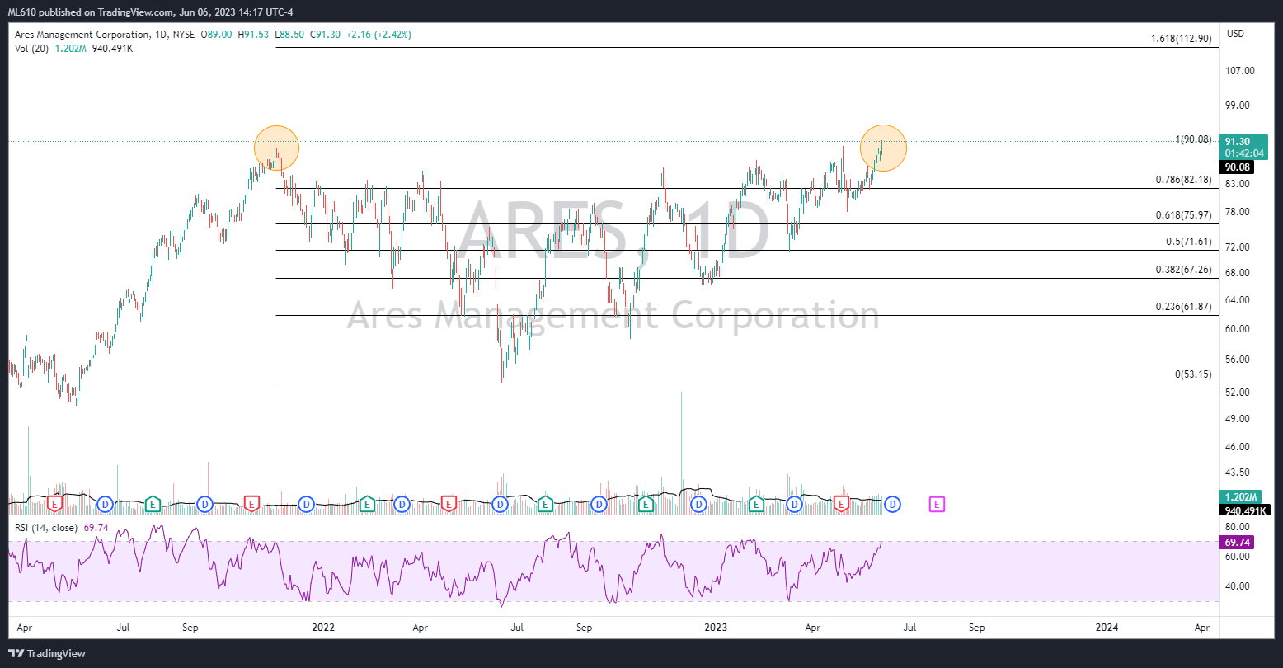1283x668 pixels.
Task: Click the black 90.08 price axis tag
Action: (x=1238, y=167)
